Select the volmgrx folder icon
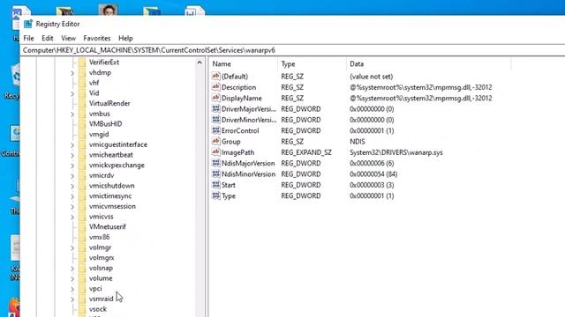The image size is (565, 317). tap(82, 258)
